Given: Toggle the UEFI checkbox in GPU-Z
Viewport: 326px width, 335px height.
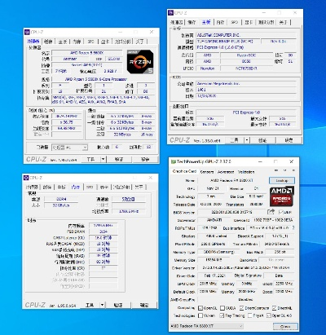Looking at the screenshot, I should click(281, 212).
